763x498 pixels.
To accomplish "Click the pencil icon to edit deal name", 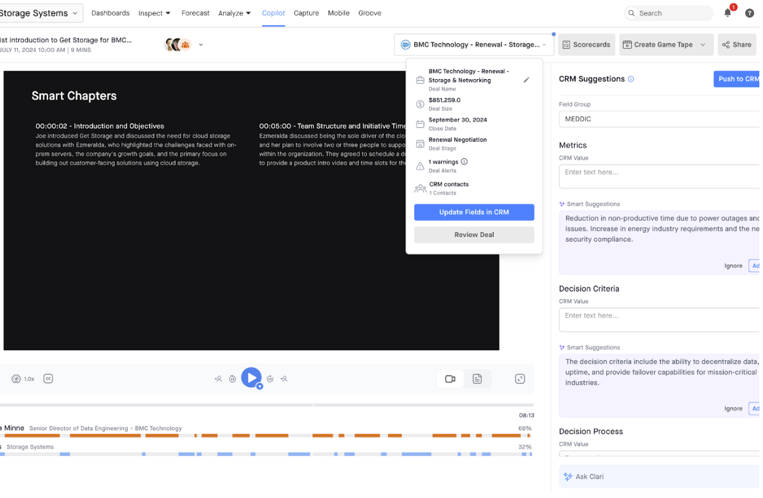I will 526,80.
